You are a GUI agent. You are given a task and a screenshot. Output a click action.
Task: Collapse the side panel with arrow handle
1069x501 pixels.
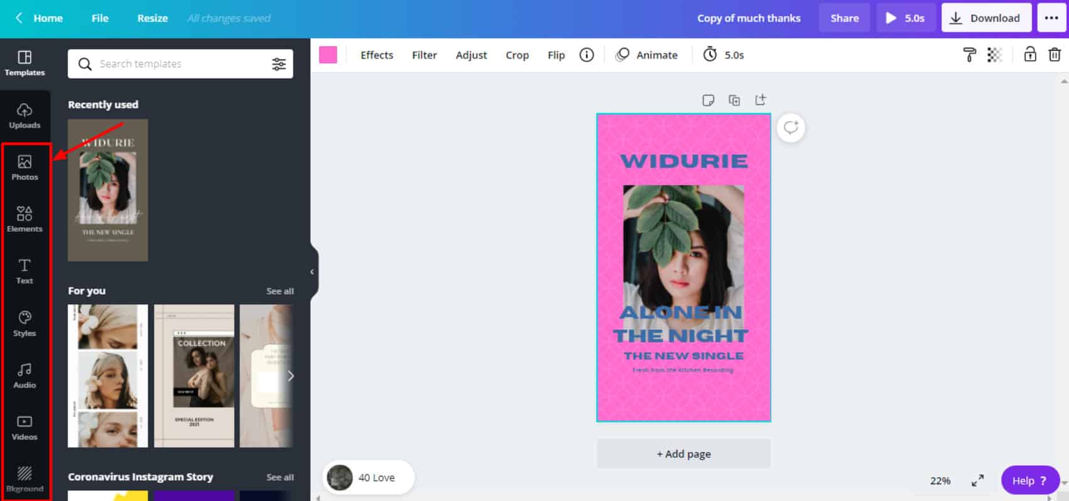[x=312, y=272]
